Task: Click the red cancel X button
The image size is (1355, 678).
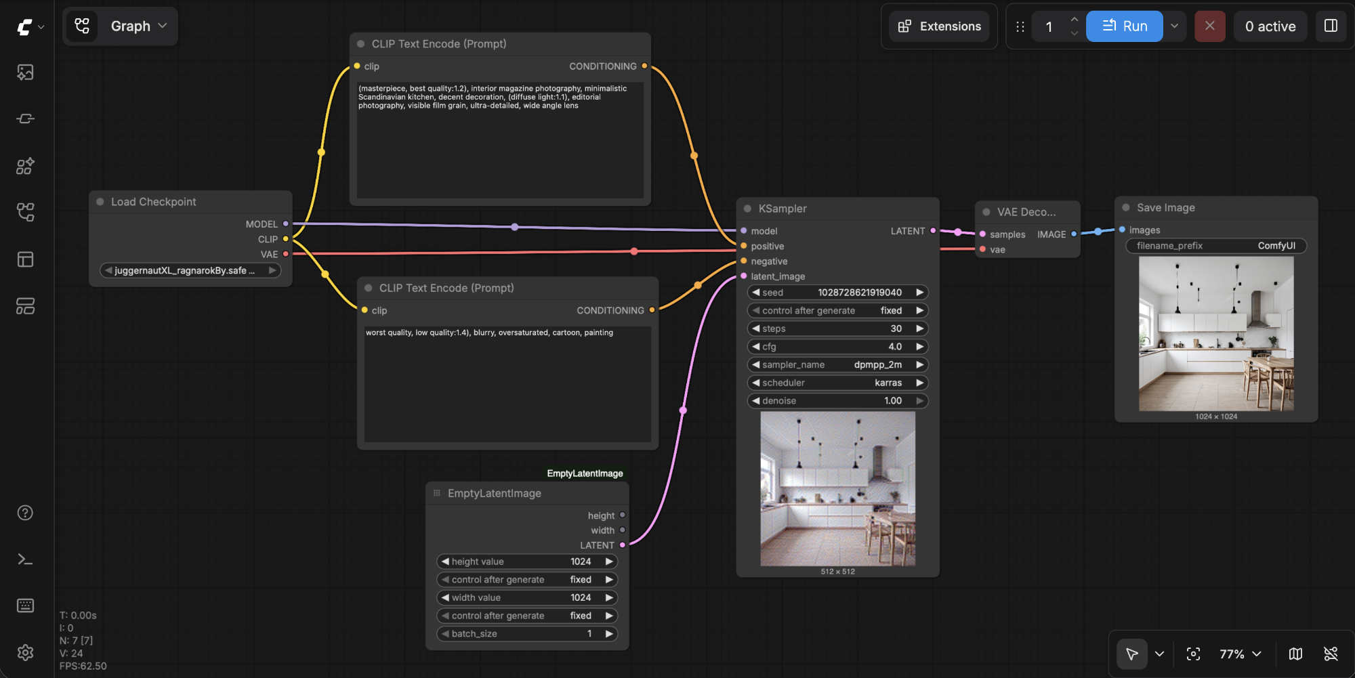Action: tap(1209, 26)
